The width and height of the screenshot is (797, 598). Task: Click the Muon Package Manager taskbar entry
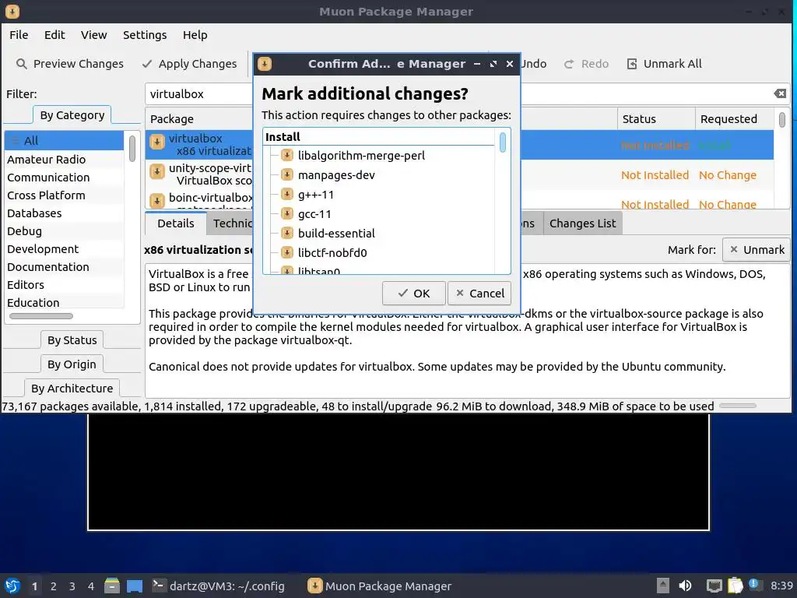[380, 586]
